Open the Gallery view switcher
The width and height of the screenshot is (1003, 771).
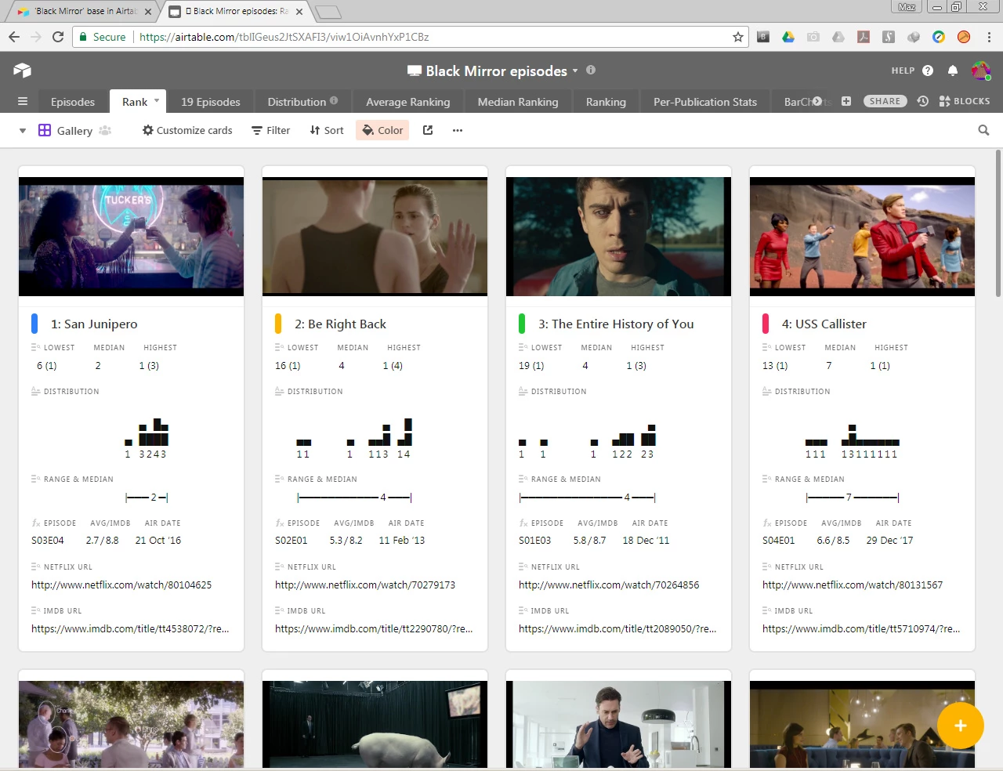click(x=66, y=130)
